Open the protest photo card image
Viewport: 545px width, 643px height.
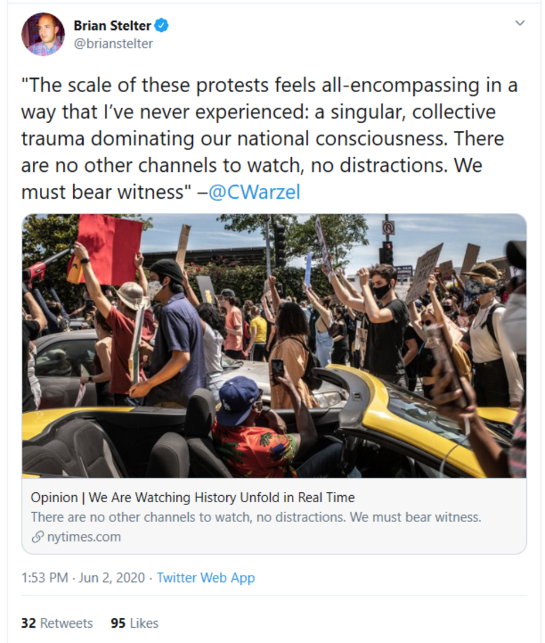coord(274,346)
